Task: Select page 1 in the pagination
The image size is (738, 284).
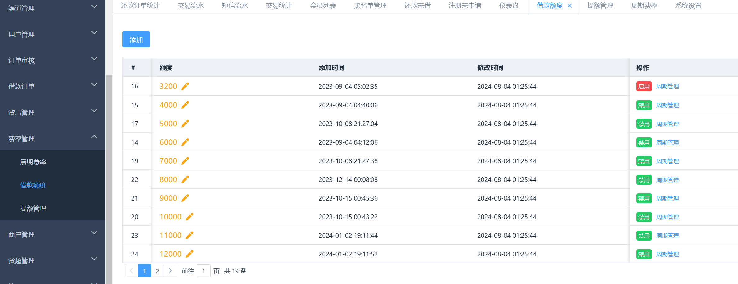Action: (144, 271)
